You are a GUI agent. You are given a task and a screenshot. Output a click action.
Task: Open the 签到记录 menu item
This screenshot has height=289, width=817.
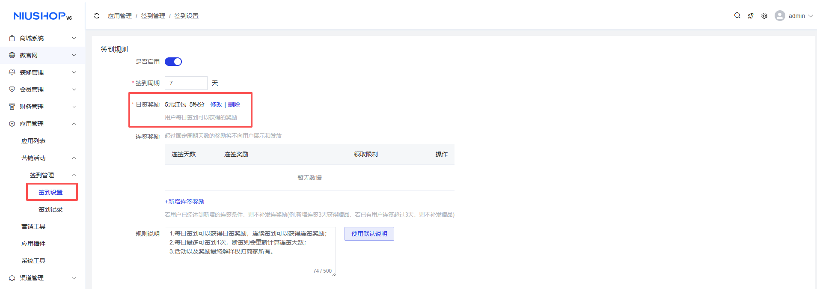pos(51,209)
